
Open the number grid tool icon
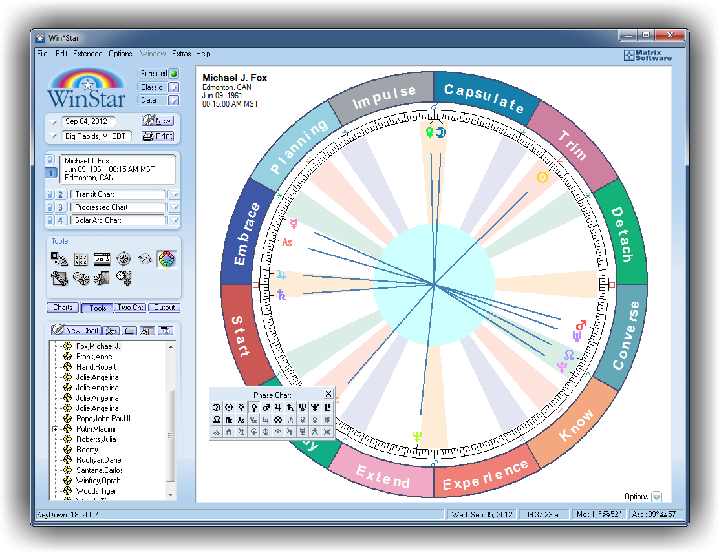pos(81,259)
